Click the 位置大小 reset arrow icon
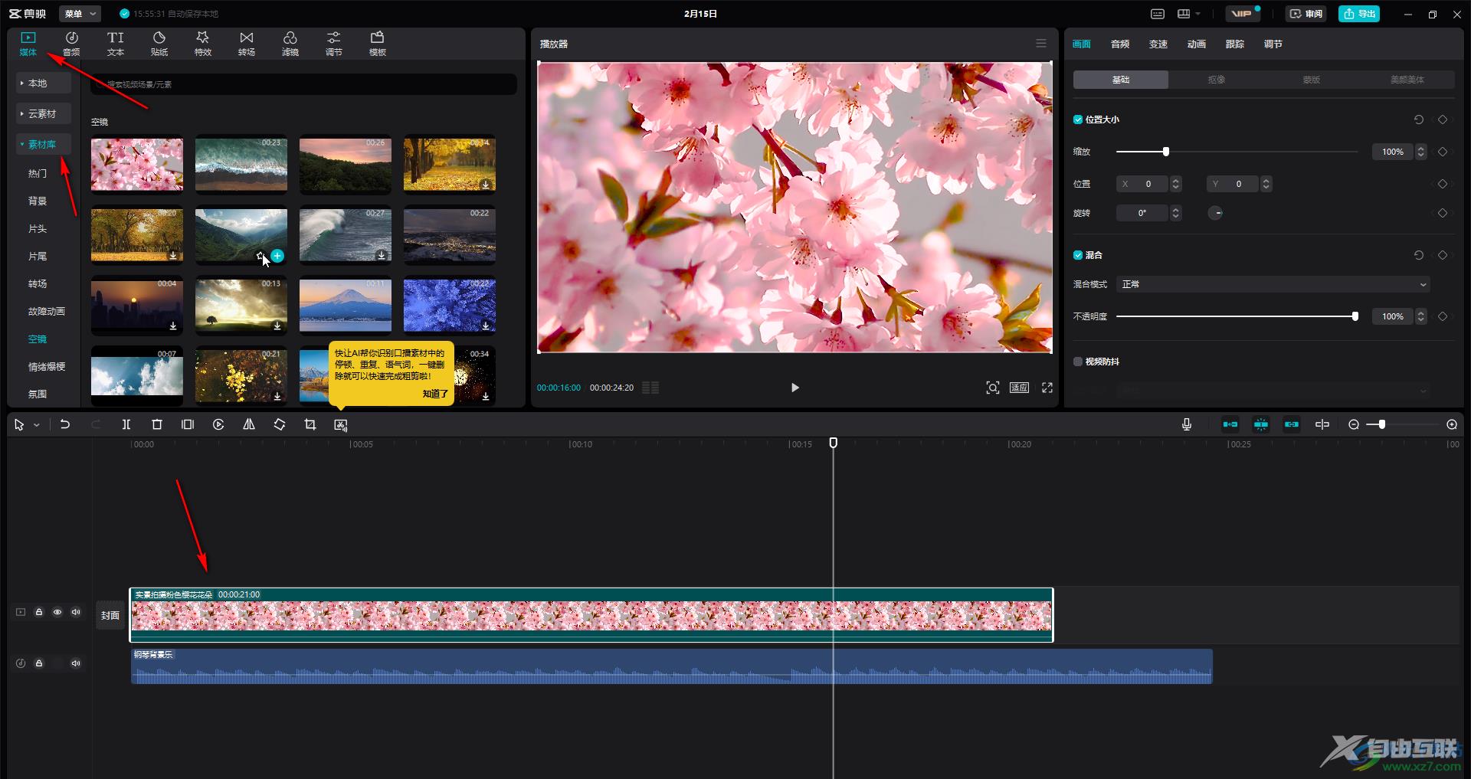Viewport: 1471px width, 779px height. (1419, 119)
